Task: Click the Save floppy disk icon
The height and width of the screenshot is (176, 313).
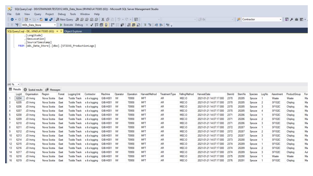Action: coord(46,19)
